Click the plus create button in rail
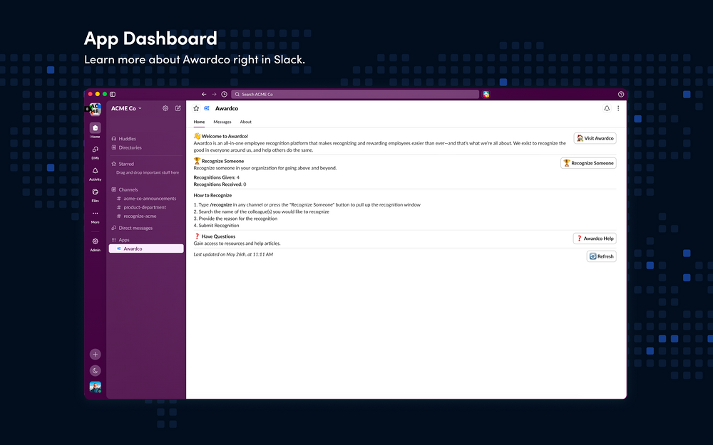Image resolution: width=713 pixels, height=445 pixels. [95, 354]
